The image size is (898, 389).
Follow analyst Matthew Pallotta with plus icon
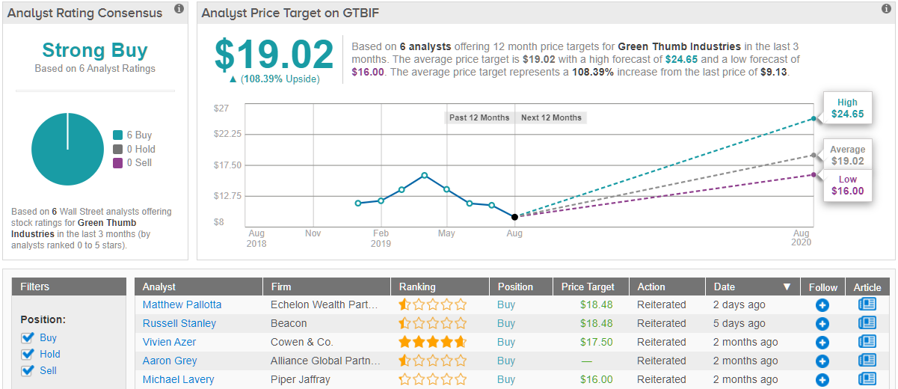pos(822,305)
